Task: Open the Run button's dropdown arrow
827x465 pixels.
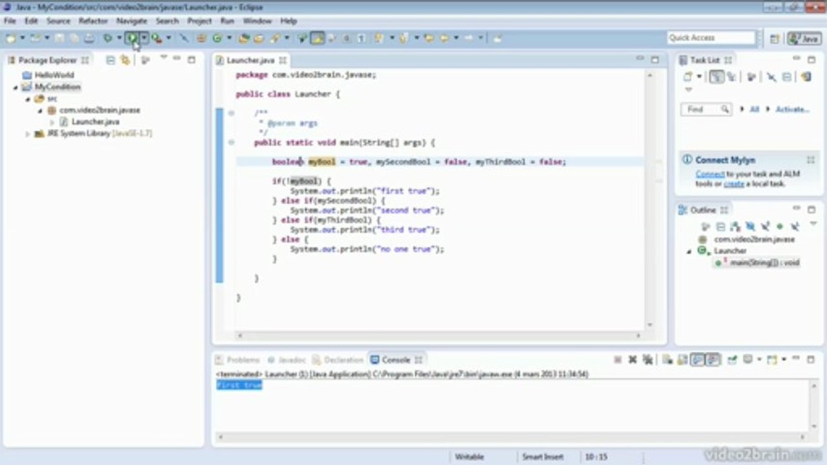Action: [144, 38]
